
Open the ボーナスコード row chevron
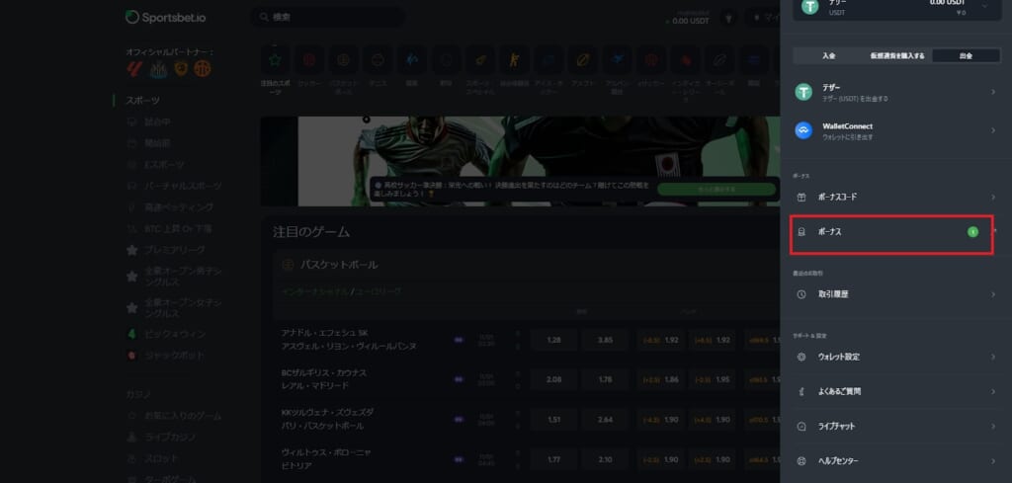pos(993,198)
